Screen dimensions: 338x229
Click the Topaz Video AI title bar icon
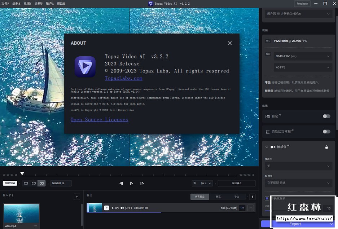[x=151, y=4]
